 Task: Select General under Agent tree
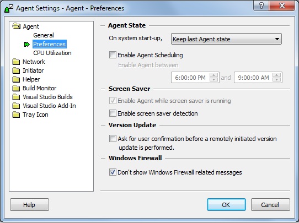click(x=44, y=35)
